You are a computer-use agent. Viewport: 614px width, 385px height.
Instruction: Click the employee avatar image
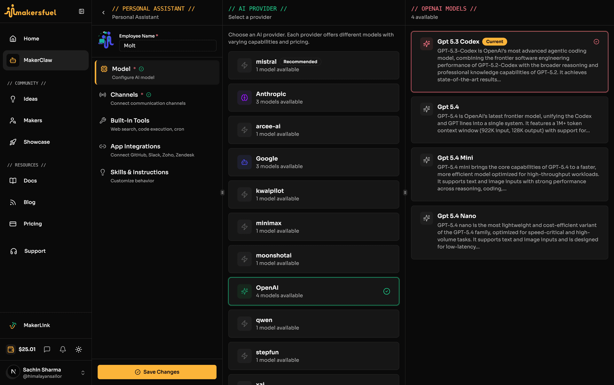click(x=106, y=40)
